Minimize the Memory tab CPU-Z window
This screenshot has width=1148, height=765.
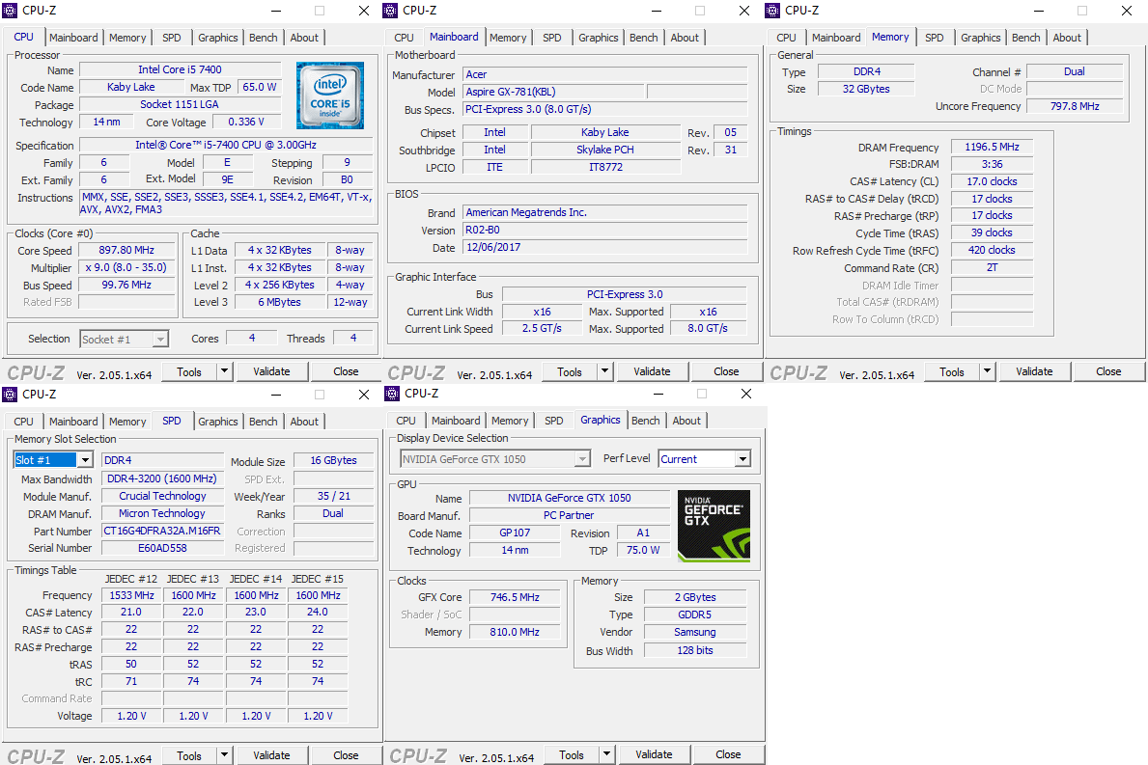coord(1040,11)
